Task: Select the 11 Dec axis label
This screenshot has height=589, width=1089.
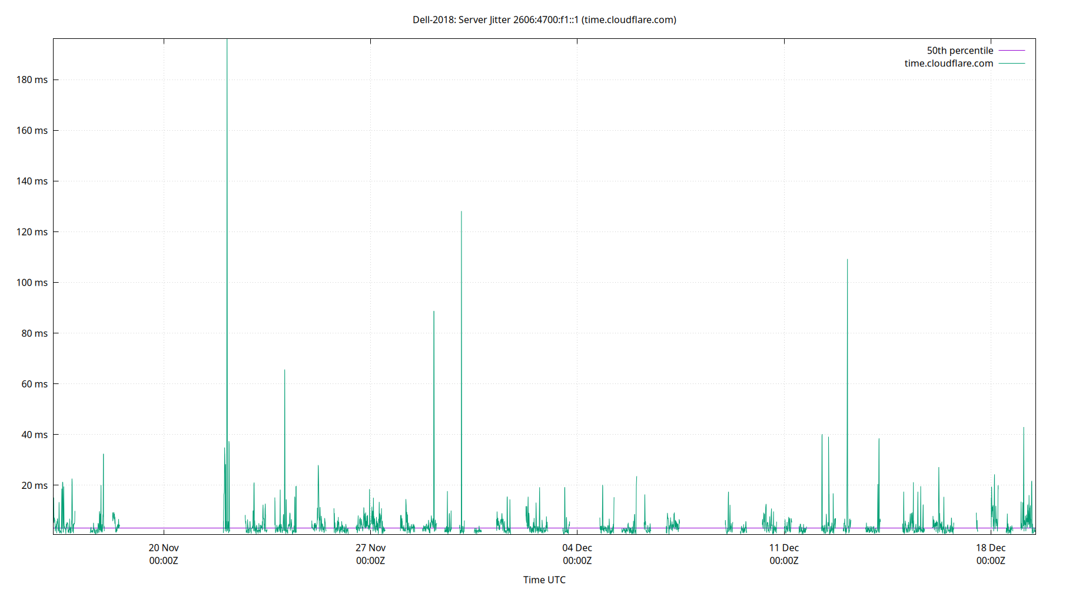Action: (784, 548)
